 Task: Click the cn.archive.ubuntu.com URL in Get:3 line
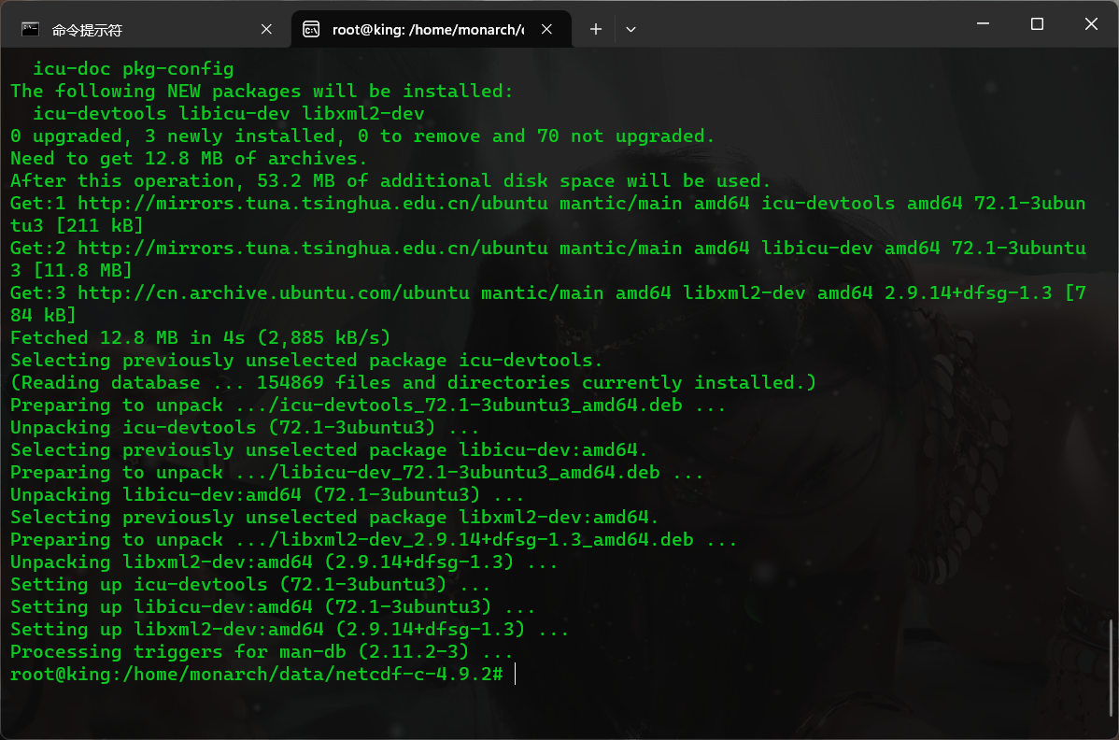point(274,293)
